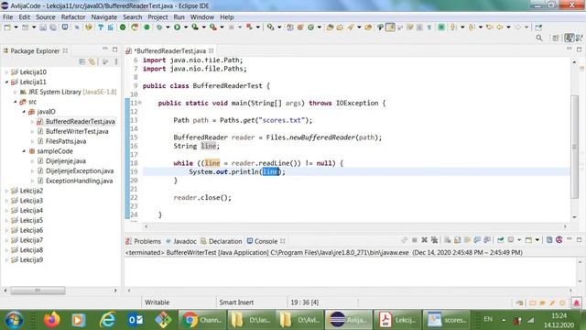Click Remove All Terminated Launches icon
This screenshot has width=586, height=330.
pyautogui.click(x=434, y=240)
